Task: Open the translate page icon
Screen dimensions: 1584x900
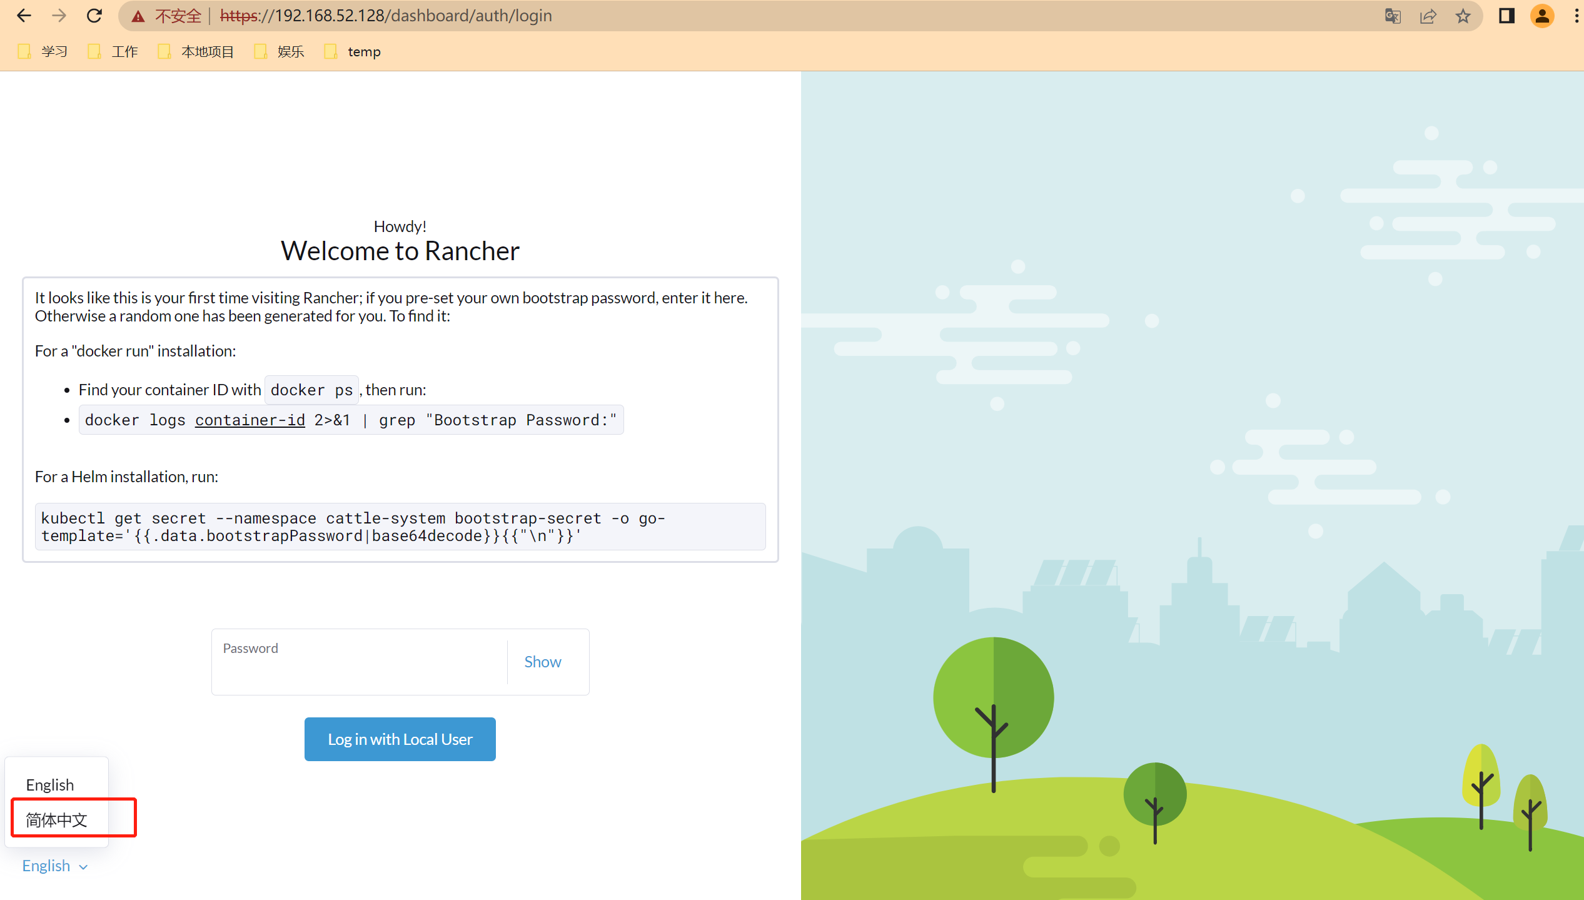Action: pos(1393,16)
